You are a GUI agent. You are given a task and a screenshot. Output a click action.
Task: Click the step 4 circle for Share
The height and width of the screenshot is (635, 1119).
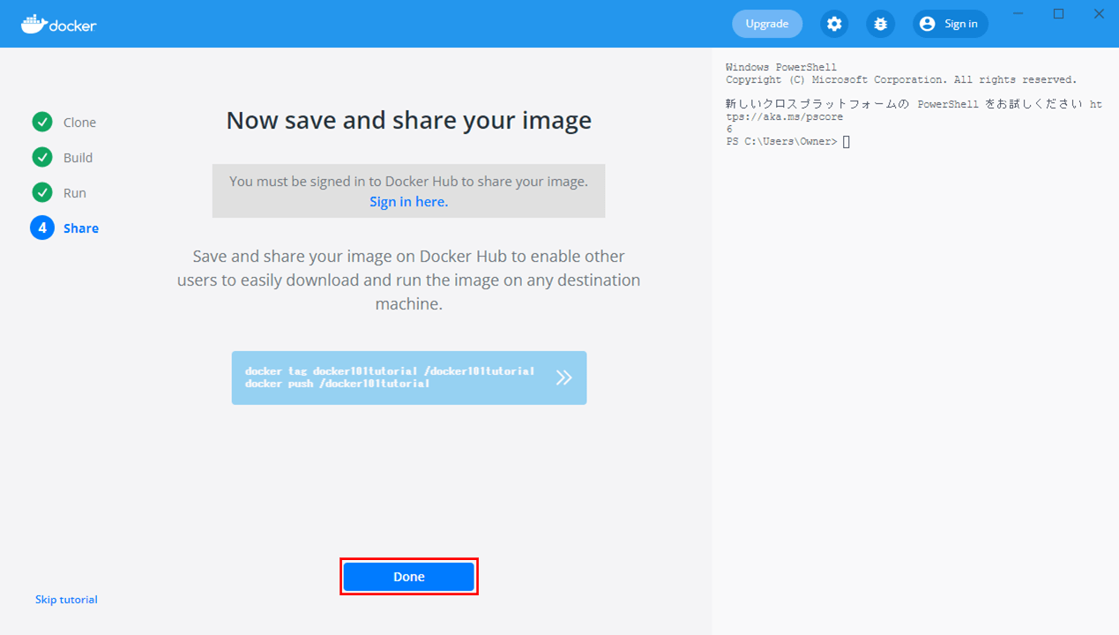tap(42, 228)
